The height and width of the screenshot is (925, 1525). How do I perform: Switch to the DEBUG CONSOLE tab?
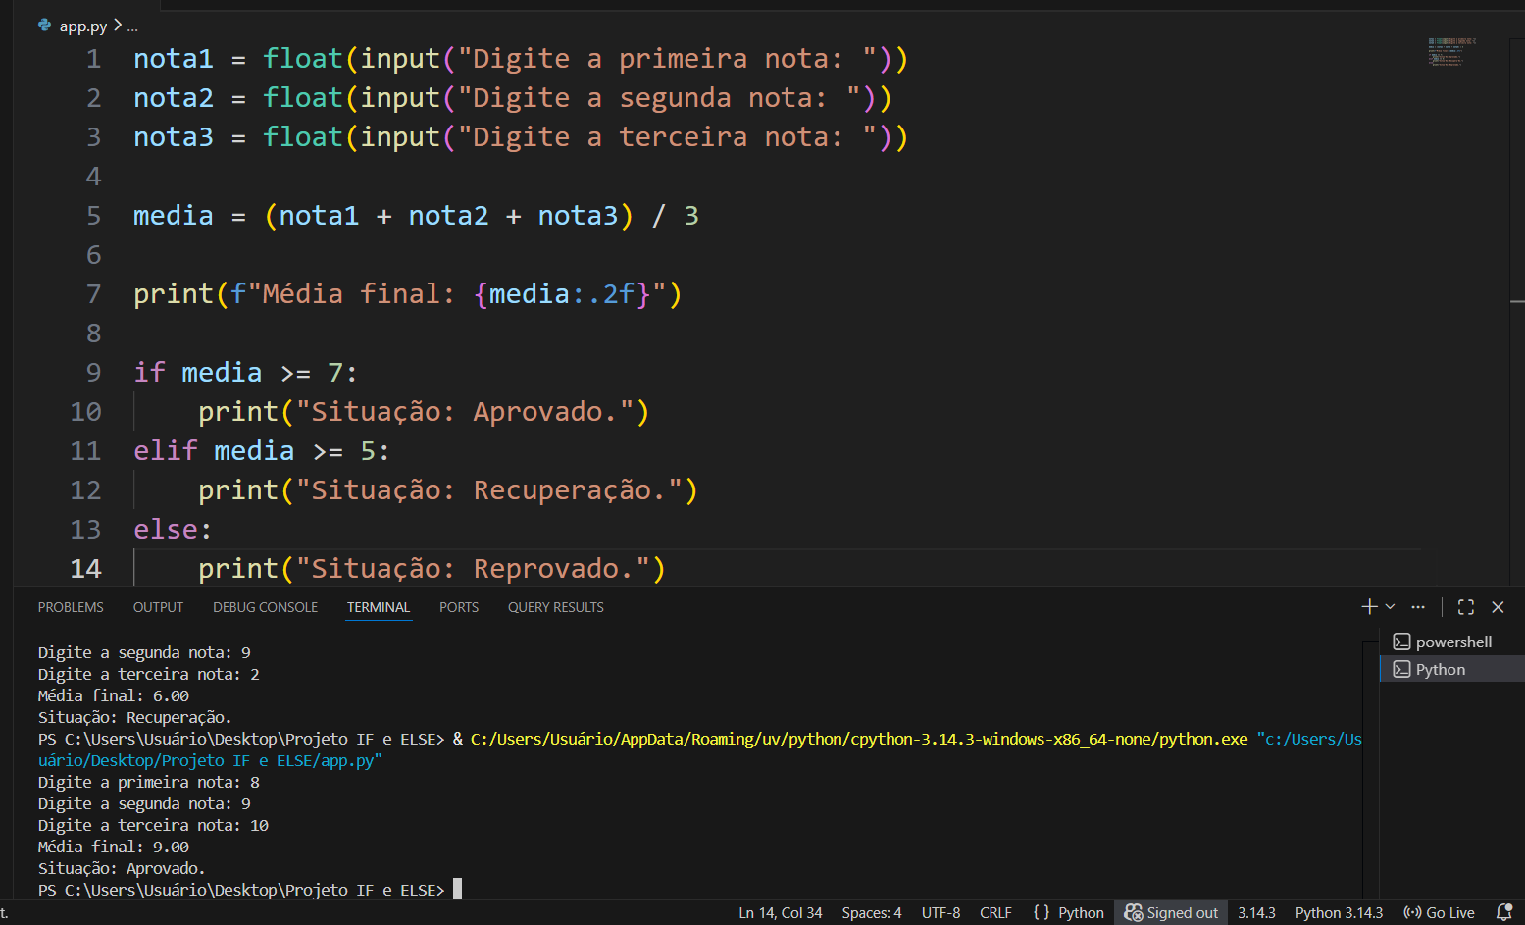coord(265,607)
